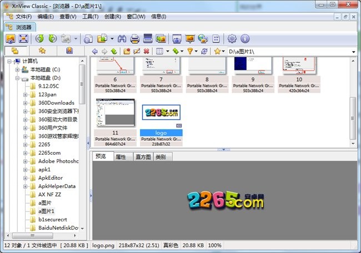The image size is (361, 253).
Task: Open the Search binoculars tool
Action: 121,39
